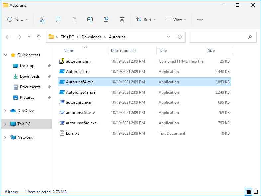Expand chevron after Downloads in breadcrumb

[x=105, y=37]
